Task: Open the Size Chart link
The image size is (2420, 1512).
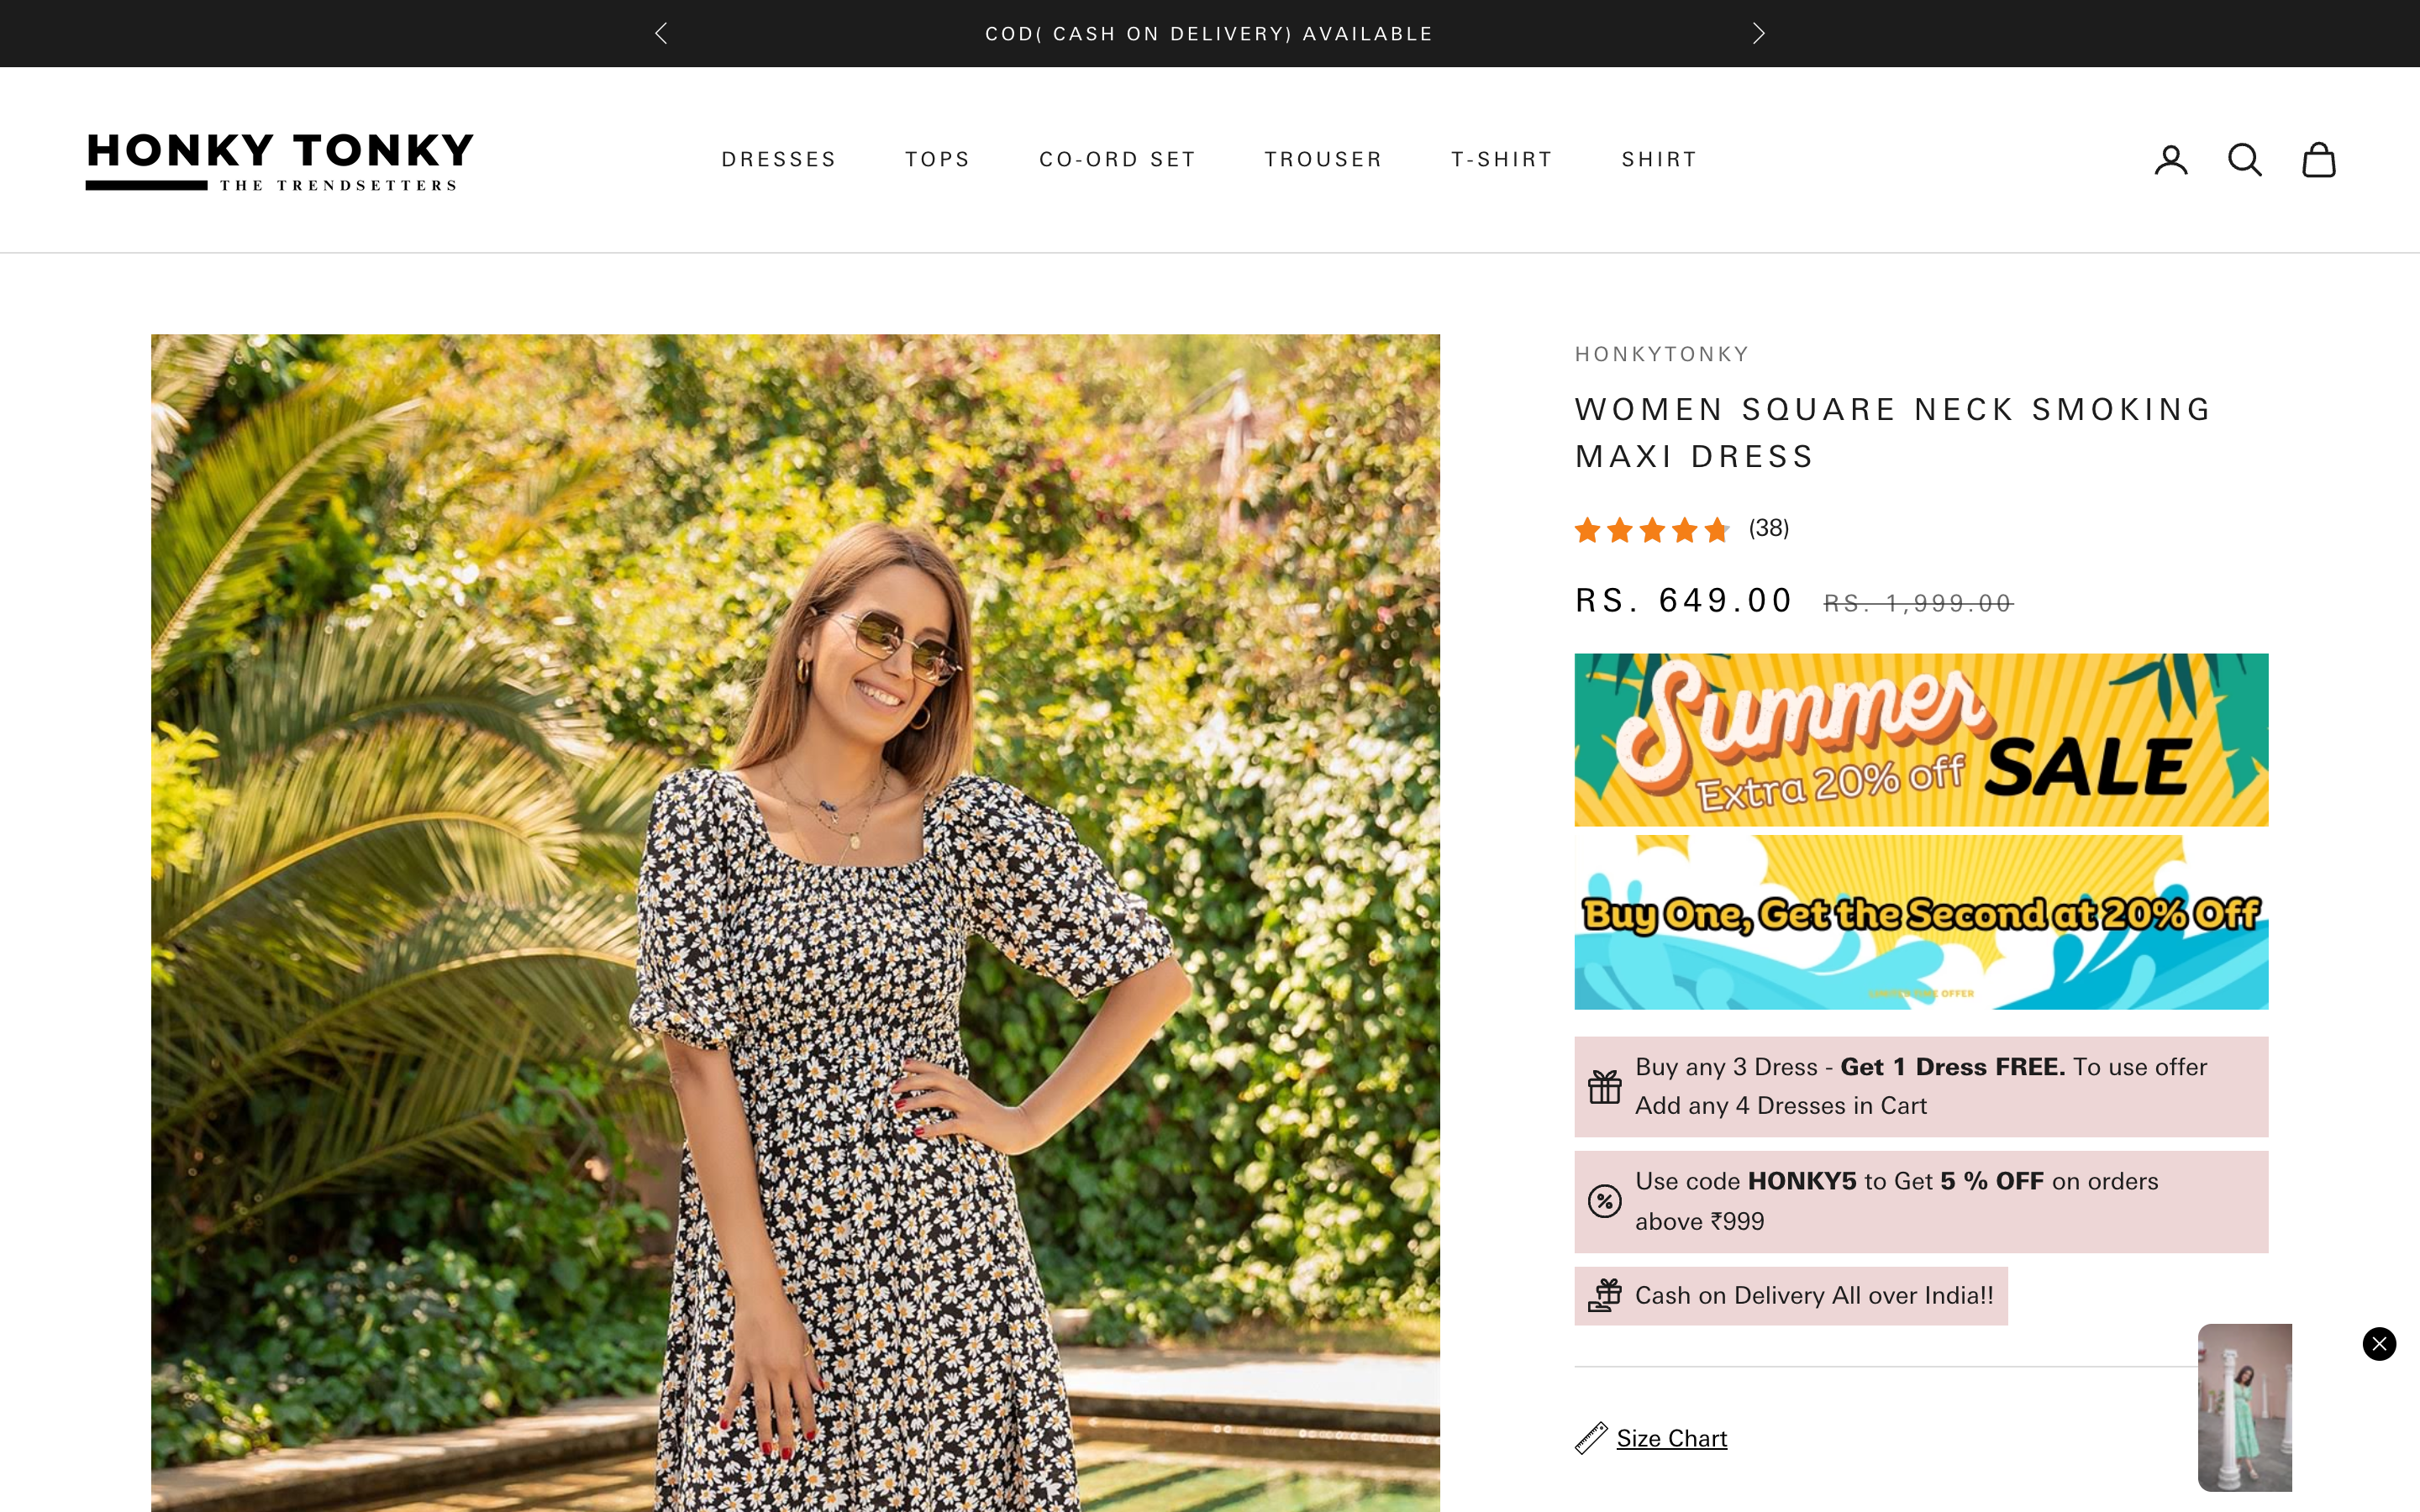Action: (1671, 1438)
